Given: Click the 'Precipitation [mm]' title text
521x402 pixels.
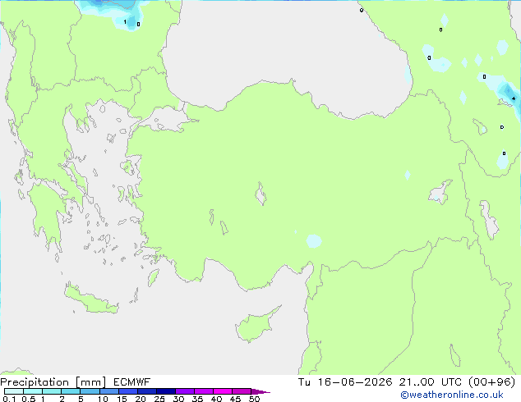Looking at the screenshot, I should click(x=53, y=382).
